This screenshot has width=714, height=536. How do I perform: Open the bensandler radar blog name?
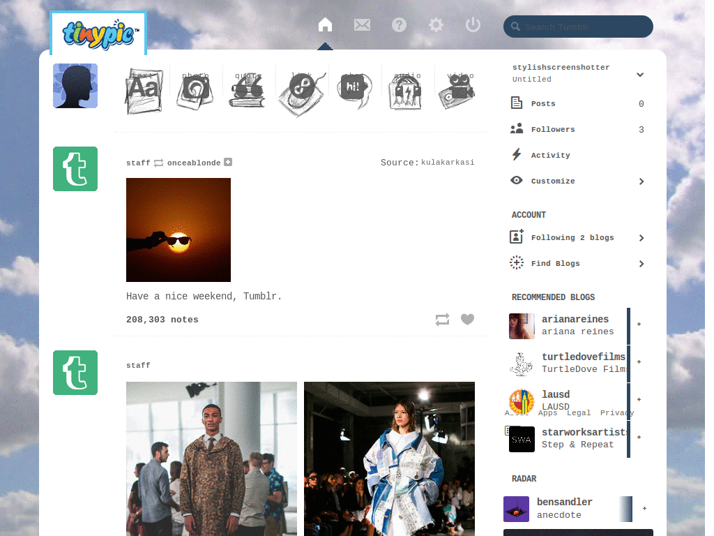pyautogui.click(x=565, y=502)
